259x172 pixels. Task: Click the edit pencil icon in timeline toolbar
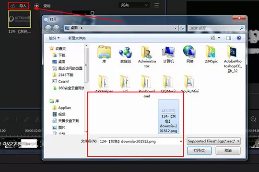26,119
